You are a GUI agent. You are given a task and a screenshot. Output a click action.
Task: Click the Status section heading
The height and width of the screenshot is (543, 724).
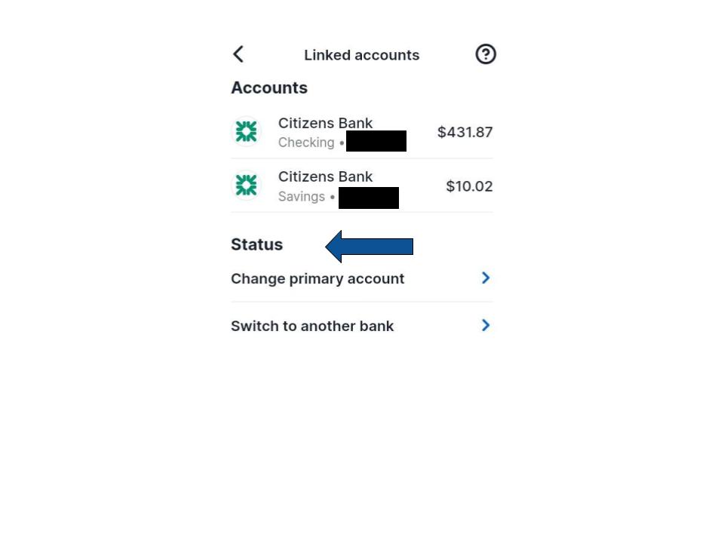click(256, 244)
